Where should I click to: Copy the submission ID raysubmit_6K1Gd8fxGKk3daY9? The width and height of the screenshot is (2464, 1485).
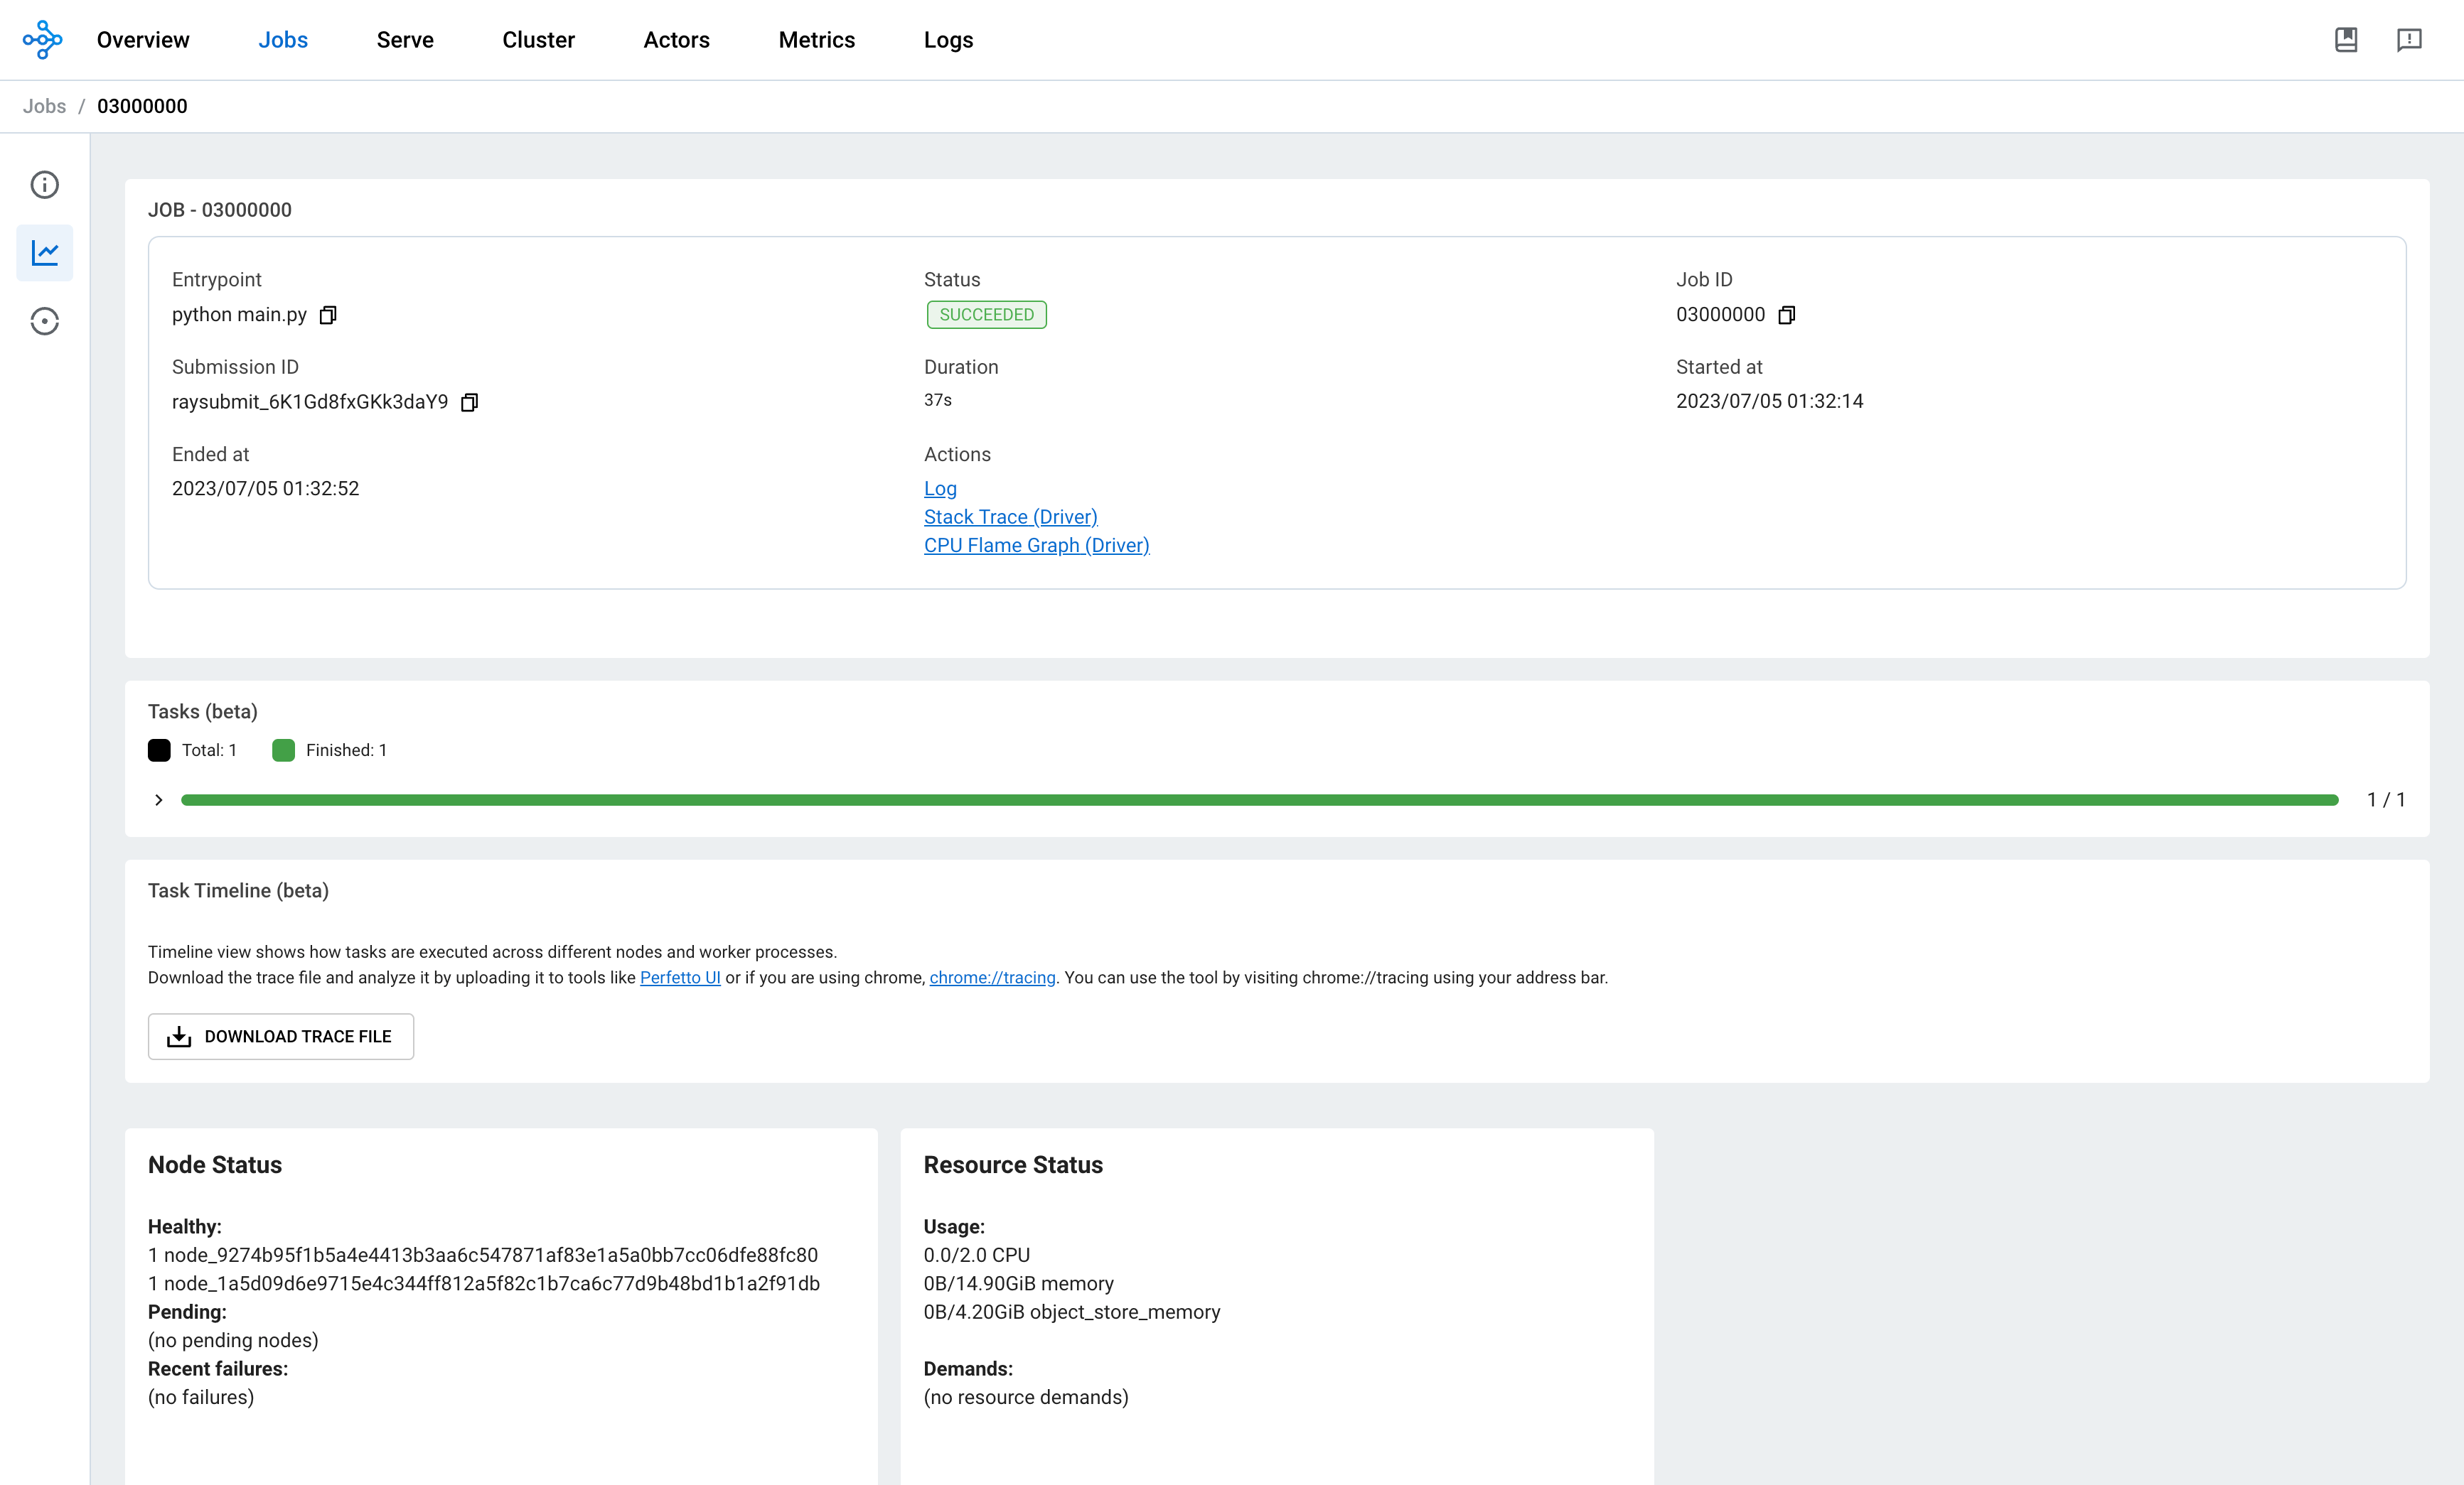click(470, 403)
